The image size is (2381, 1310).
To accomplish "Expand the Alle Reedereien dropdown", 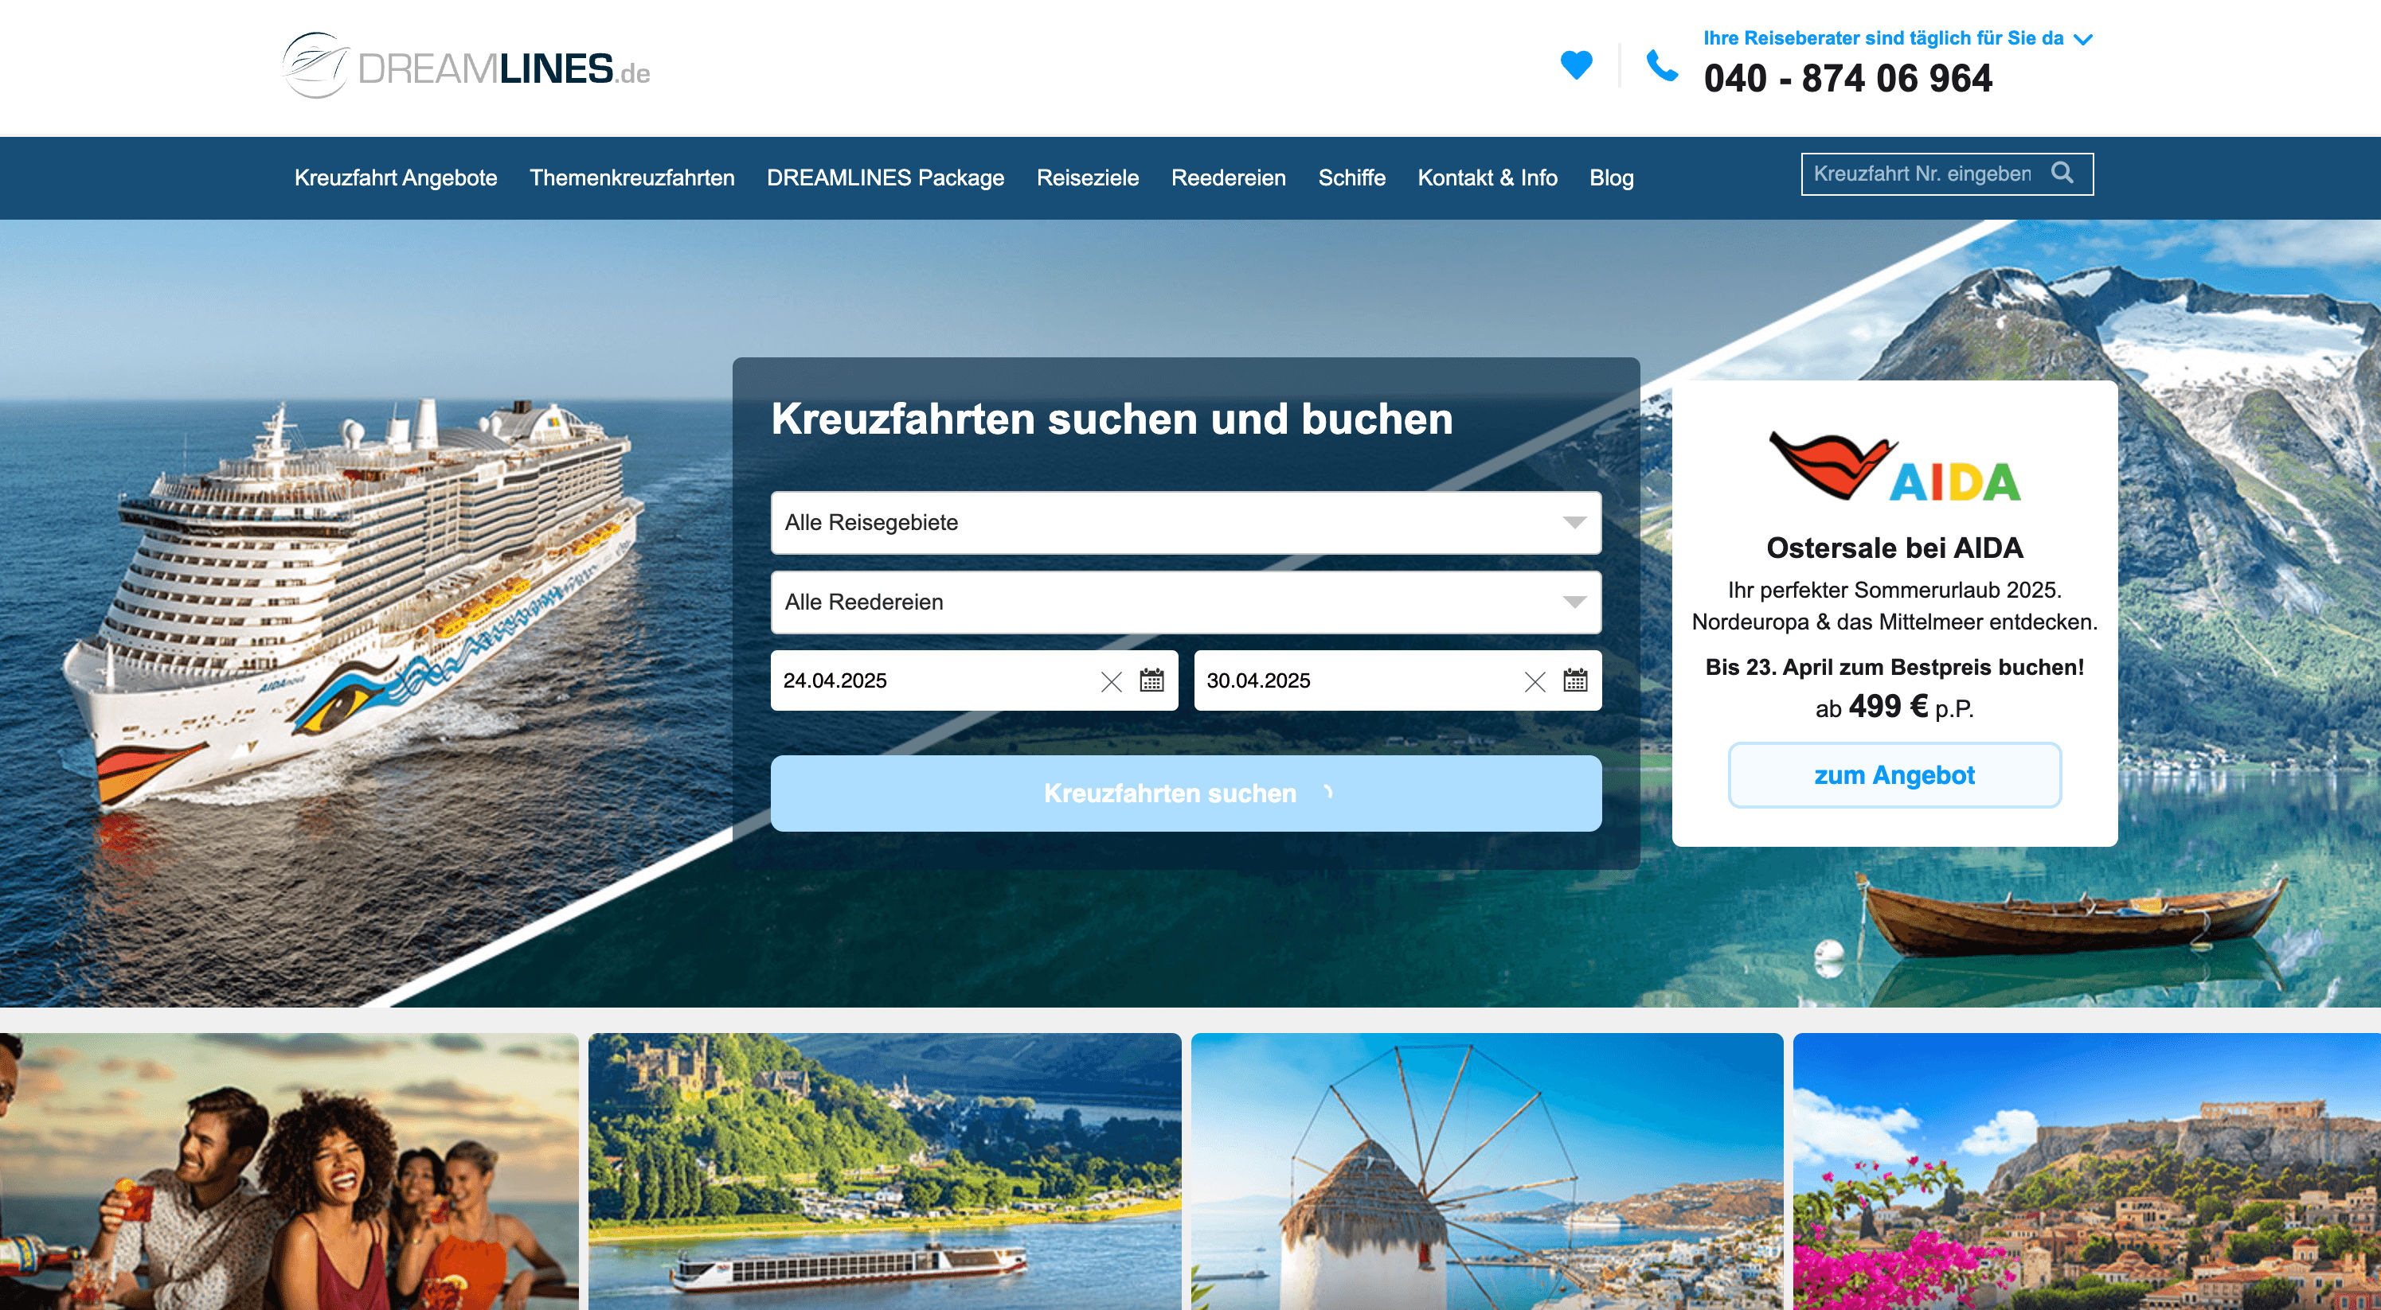I will (x=1186, y=602).
